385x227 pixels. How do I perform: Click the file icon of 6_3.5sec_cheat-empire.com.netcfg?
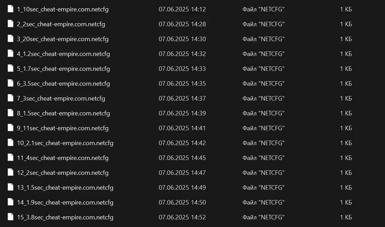coord(10,84)
